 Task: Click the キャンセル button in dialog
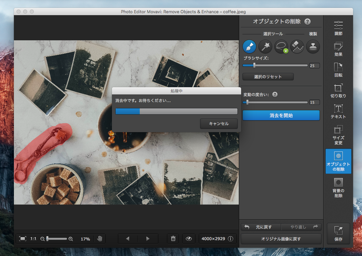219,124
